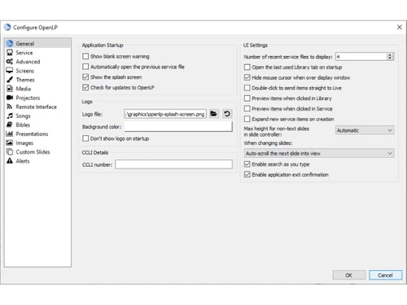Click the Remote Interface label
Viewport: 407px width, 305px height.
click(36, 107)
